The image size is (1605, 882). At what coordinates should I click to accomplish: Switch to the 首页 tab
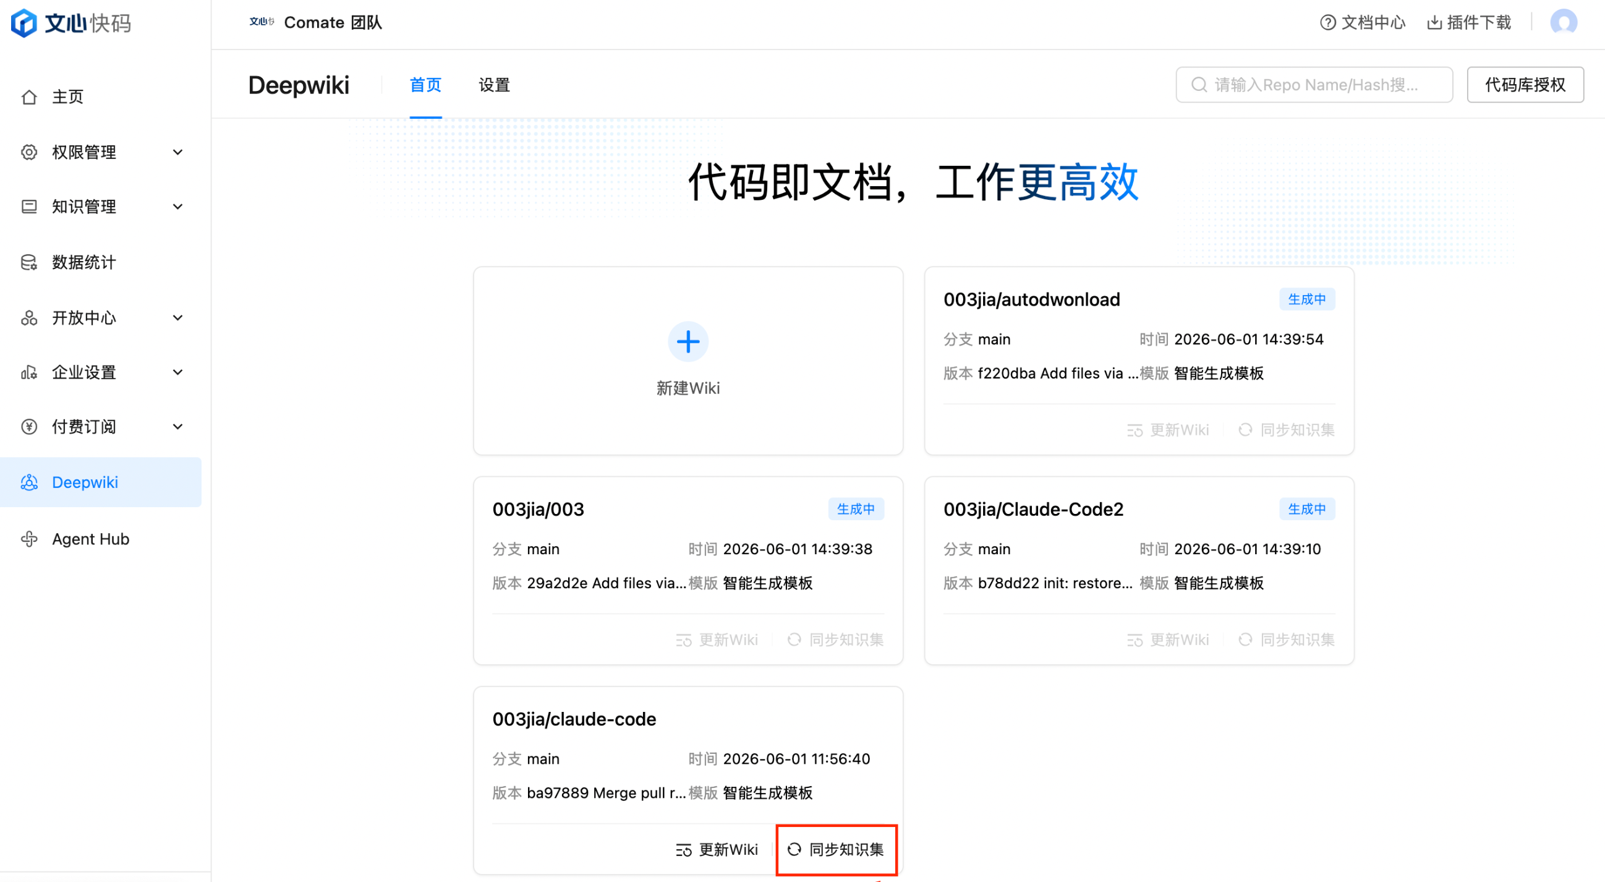425,85
